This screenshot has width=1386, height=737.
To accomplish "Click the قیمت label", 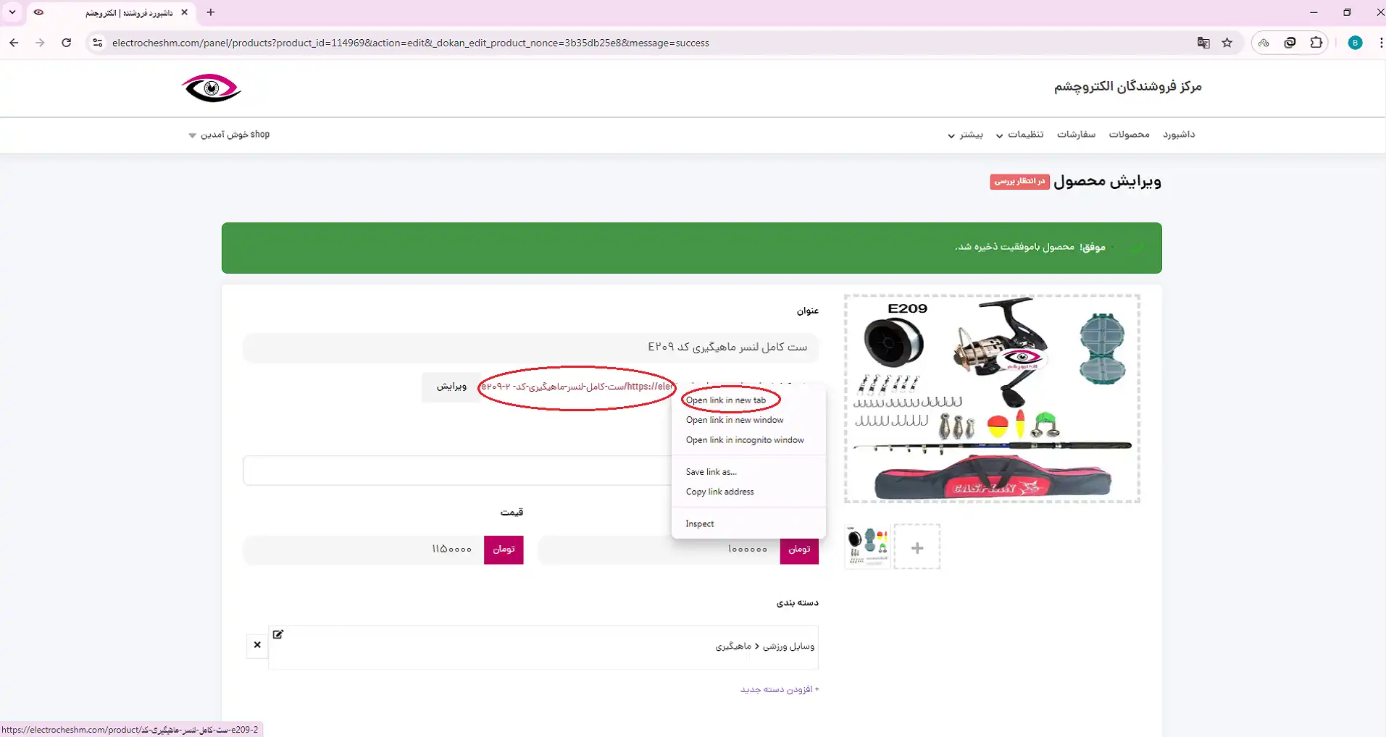I will pyautogui.click(x=512, y=512).
